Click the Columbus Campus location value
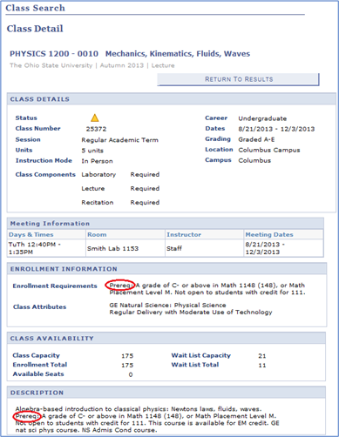Screen dimensions: 339x437 pos(269,150)
